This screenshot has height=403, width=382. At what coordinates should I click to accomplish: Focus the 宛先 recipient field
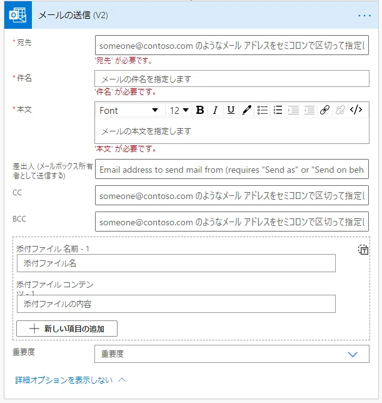point(232,45)
